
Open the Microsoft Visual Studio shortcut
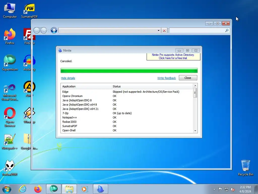10,92
